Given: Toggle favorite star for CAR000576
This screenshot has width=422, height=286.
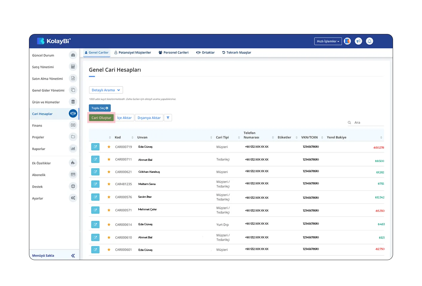Looking at the screenshot, I should [x=109, y=197].
